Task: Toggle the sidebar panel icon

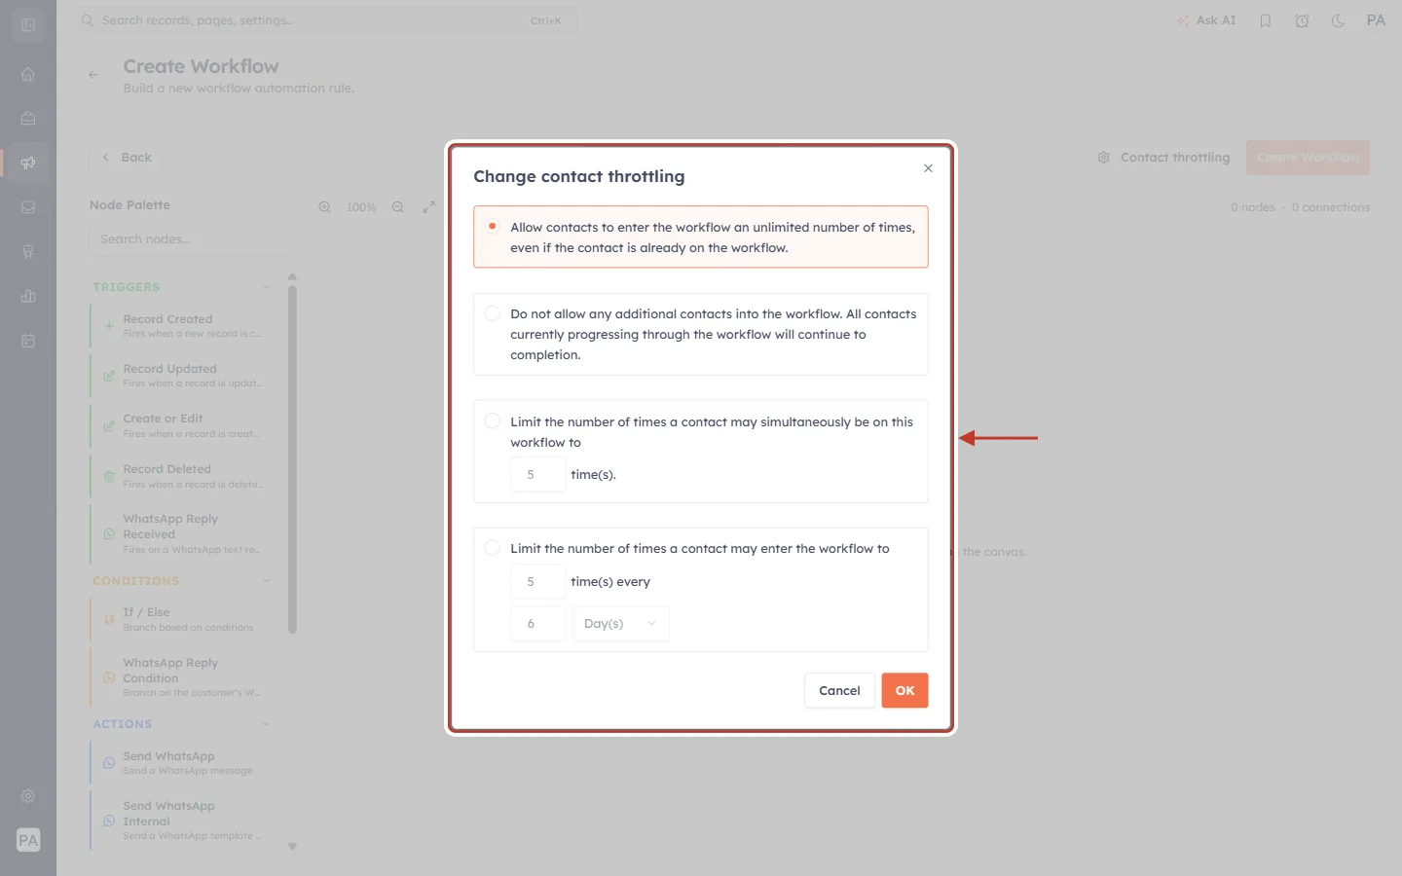Action: (x=28, y=24)
